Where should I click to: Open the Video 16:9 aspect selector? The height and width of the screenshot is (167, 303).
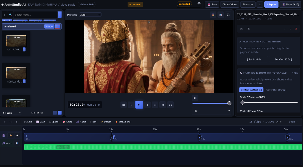coord(87,4)
